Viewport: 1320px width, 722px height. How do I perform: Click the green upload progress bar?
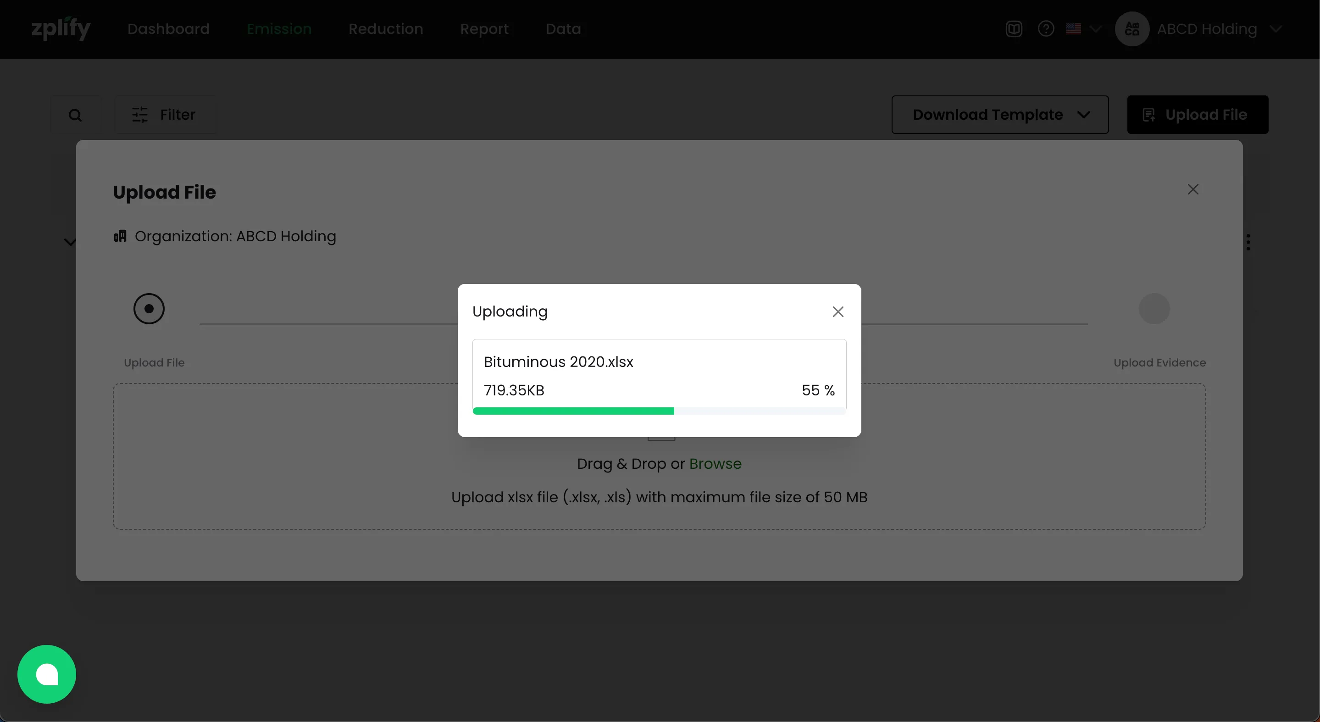pyautogui.click(x=573, y=411)
